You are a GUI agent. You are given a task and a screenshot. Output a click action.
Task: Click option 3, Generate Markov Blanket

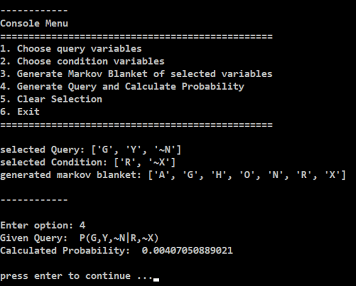136,74
